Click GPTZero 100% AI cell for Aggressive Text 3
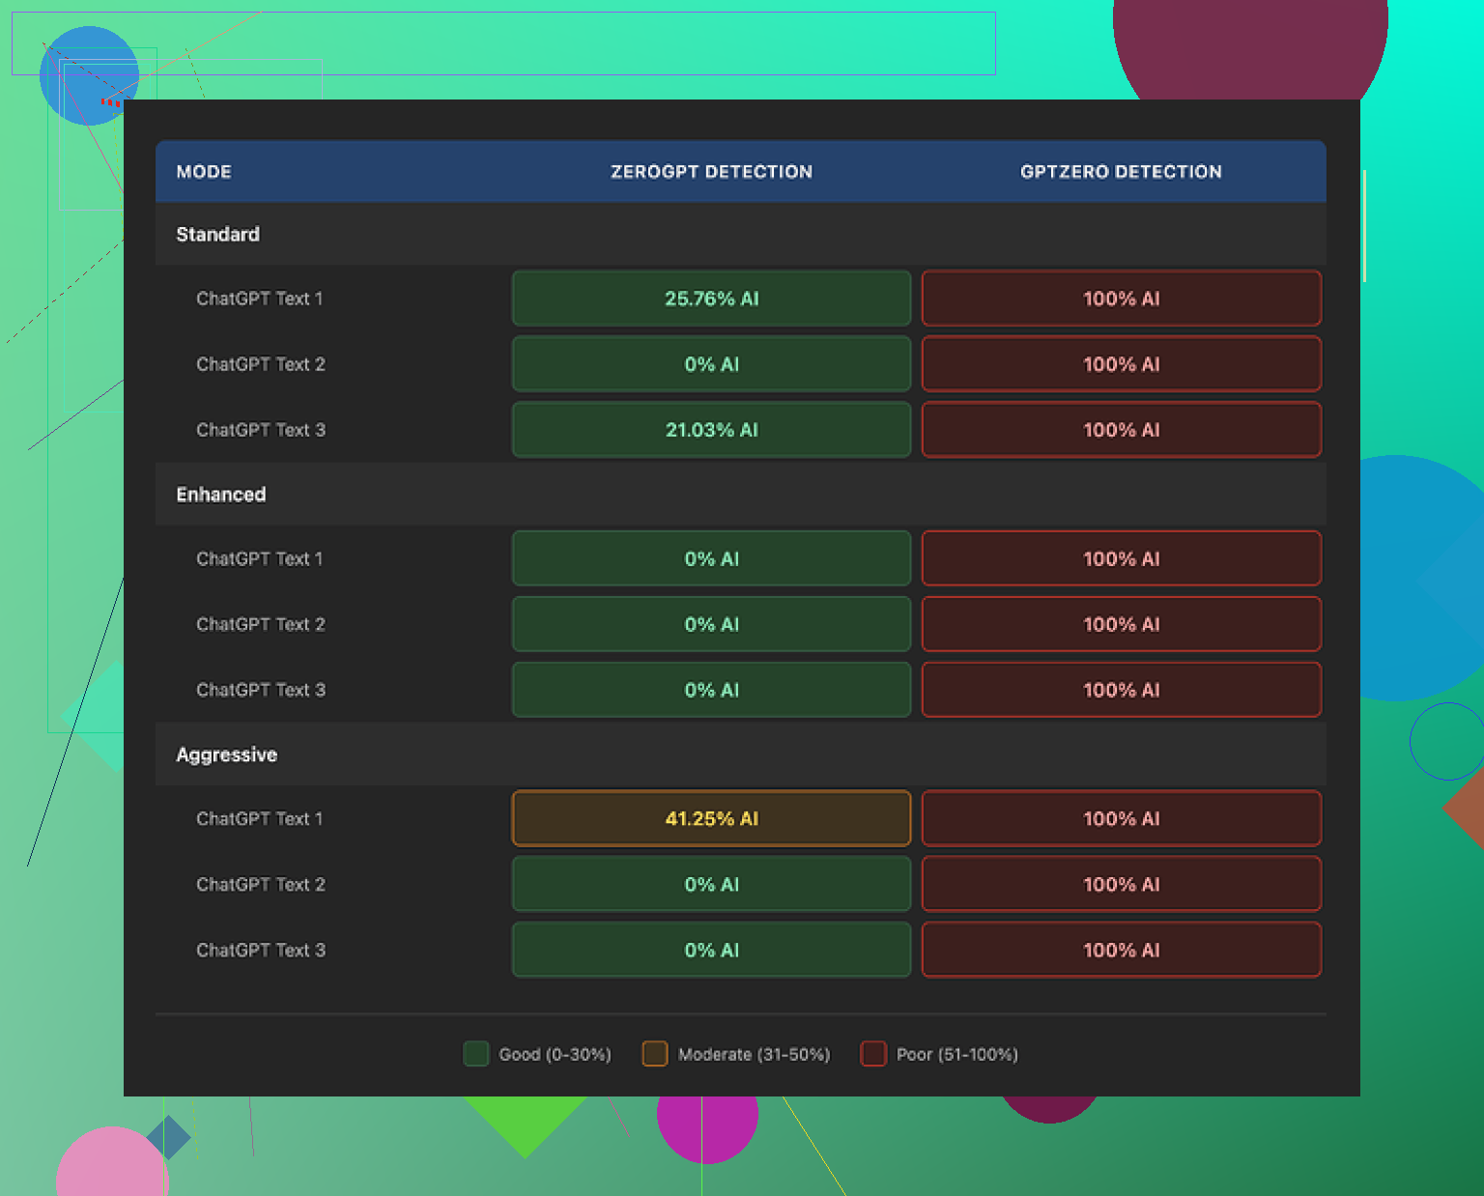The image size is (1484, 1196). point(1121,950)
